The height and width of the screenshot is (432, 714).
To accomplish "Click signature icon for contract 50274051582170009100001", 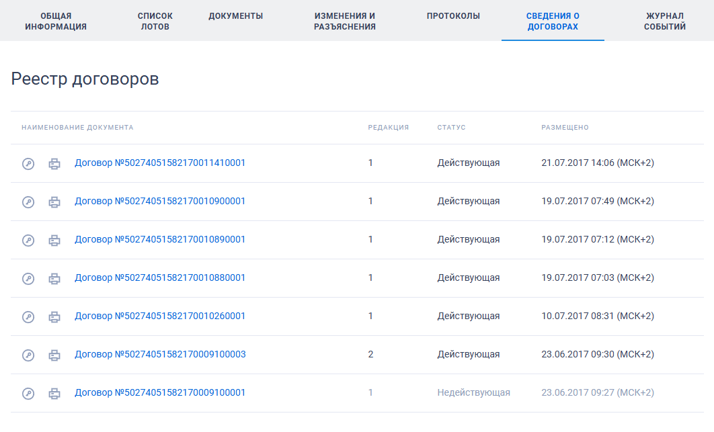I will [x=28, y=393].
